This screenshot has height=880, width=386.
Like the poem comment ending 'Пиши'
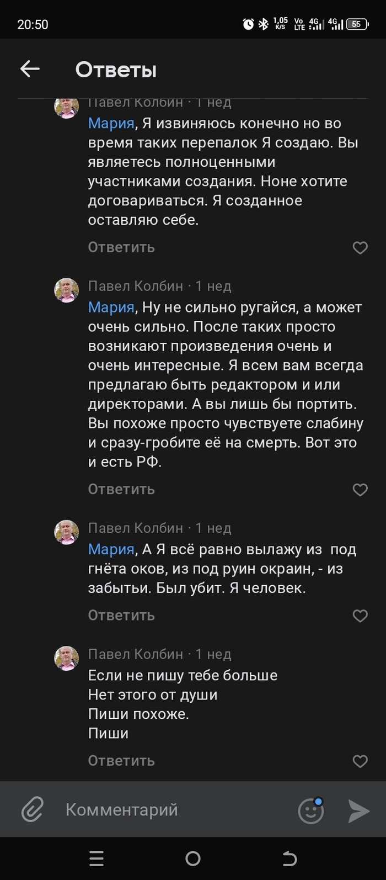point(360,761)
